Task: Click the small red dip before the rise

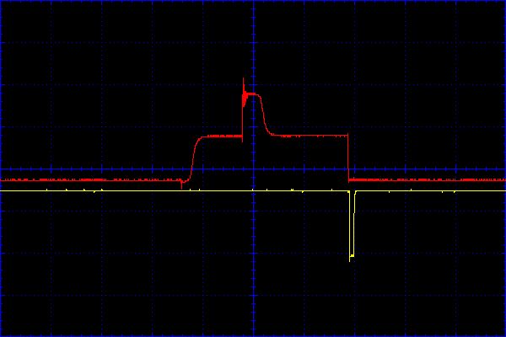Action: [182, 185]
